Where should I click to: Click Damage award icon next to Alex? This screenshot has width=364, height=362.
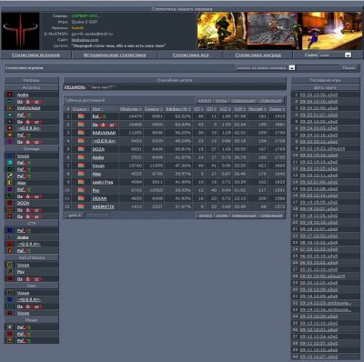10,183
